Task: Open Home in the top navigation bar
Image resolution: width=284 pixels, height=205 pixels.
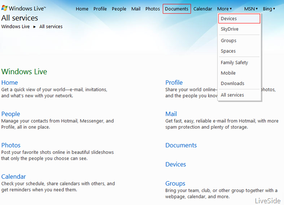Action: point(82,9)
